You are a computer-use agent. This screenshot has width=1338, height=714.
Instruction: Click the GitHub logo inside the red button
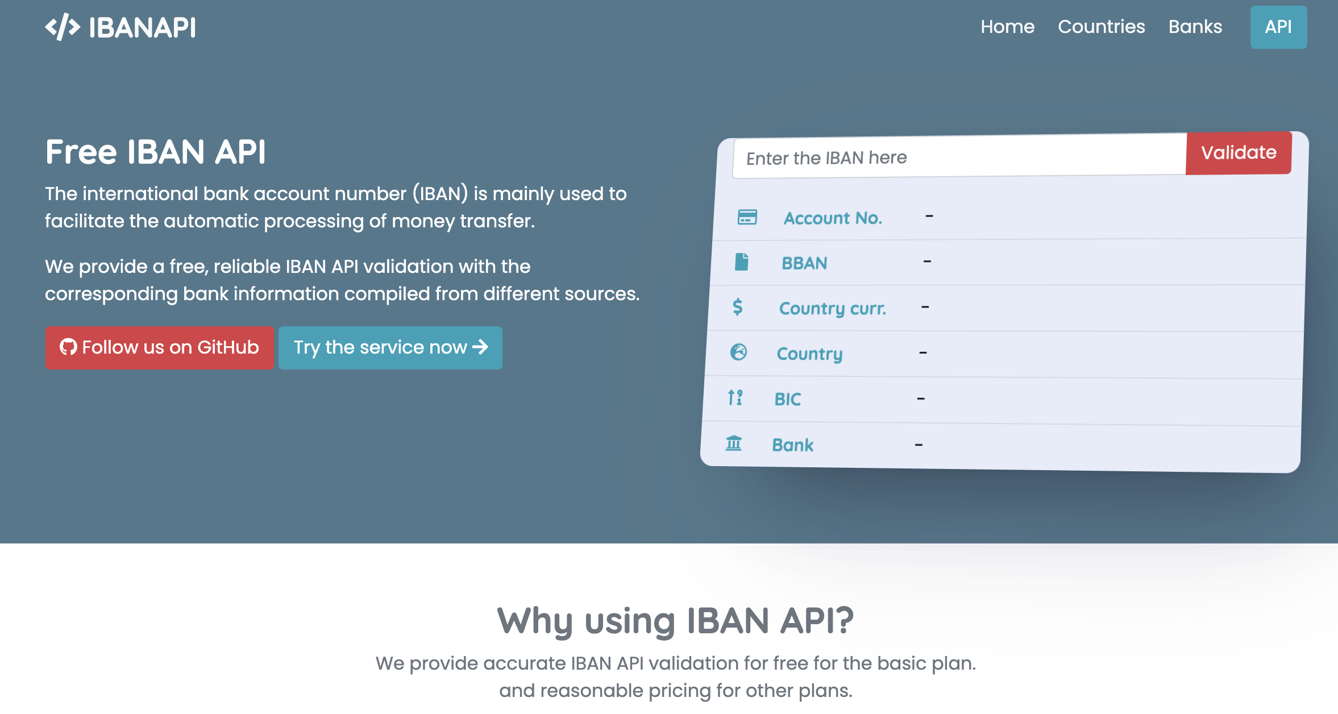69,347
